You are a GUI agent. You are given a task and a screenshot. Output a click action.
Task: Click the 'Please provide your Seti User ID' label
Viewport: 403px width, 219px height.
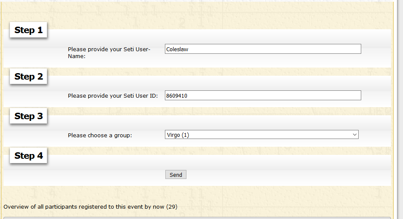pyautogui.click(x=113, y=96)
